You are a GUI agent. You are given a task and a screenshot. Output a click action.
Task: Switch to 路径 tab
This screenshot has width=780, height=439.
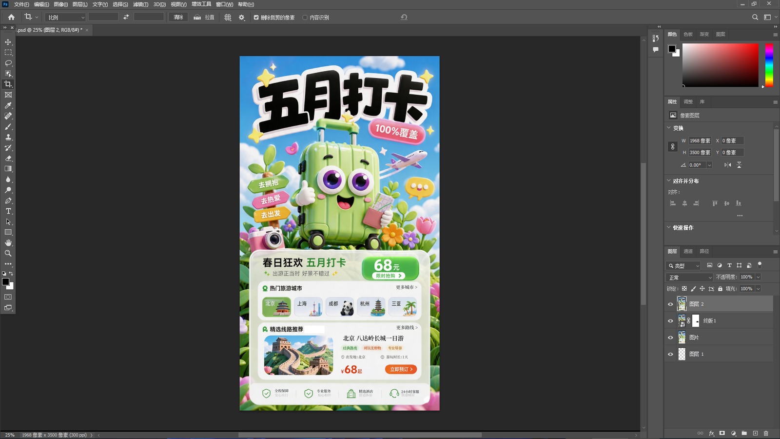click(x=704, y=251)
